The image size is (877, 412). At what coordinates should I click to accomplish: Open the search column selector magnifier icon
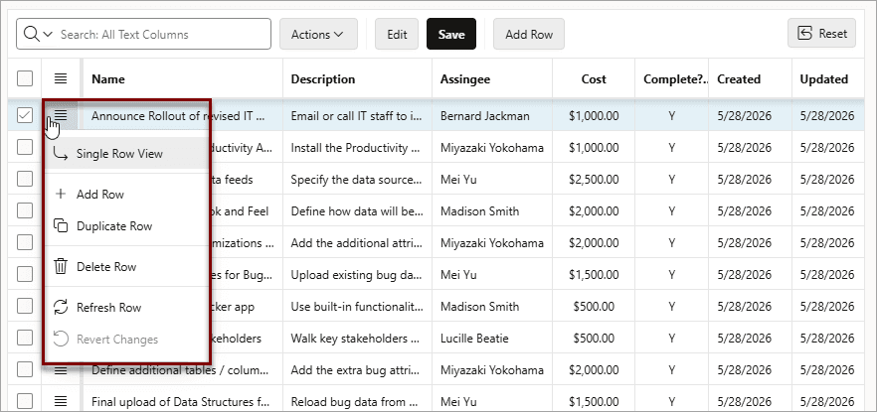[x=37, y=34]
